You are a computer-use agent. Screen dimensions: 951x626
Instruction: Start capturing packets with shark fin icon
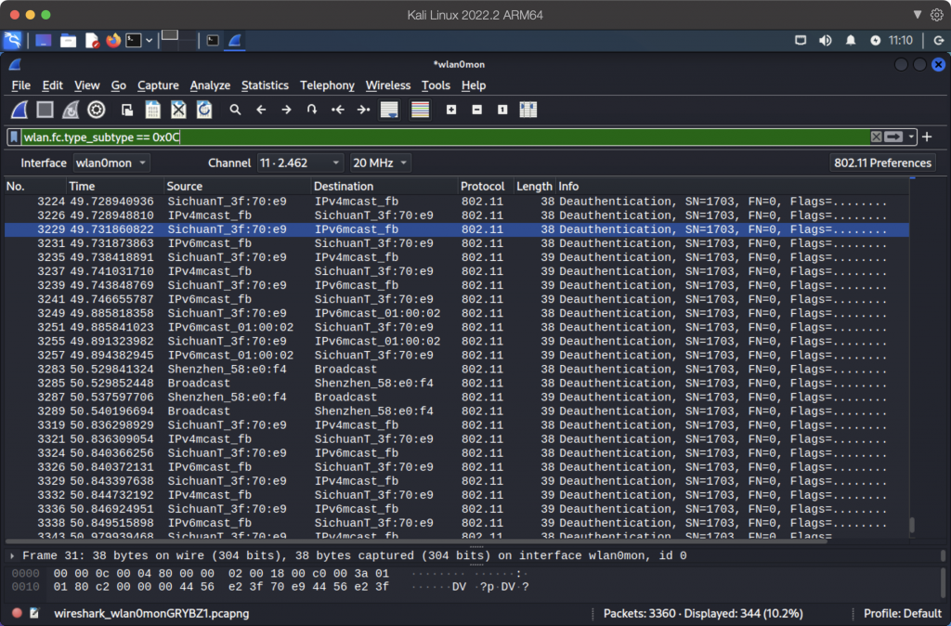pos(20,110)
